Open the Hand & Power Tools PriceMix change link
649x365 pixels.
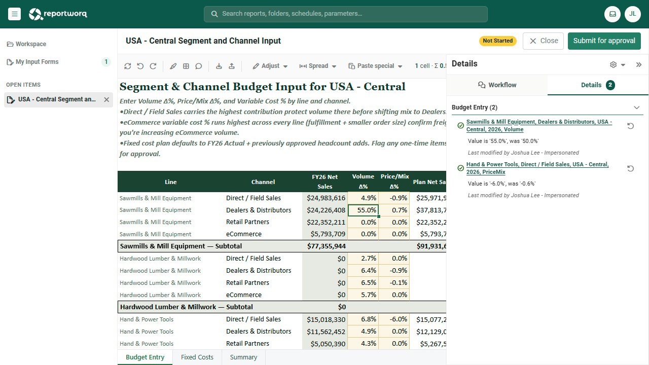coord(537,168)
